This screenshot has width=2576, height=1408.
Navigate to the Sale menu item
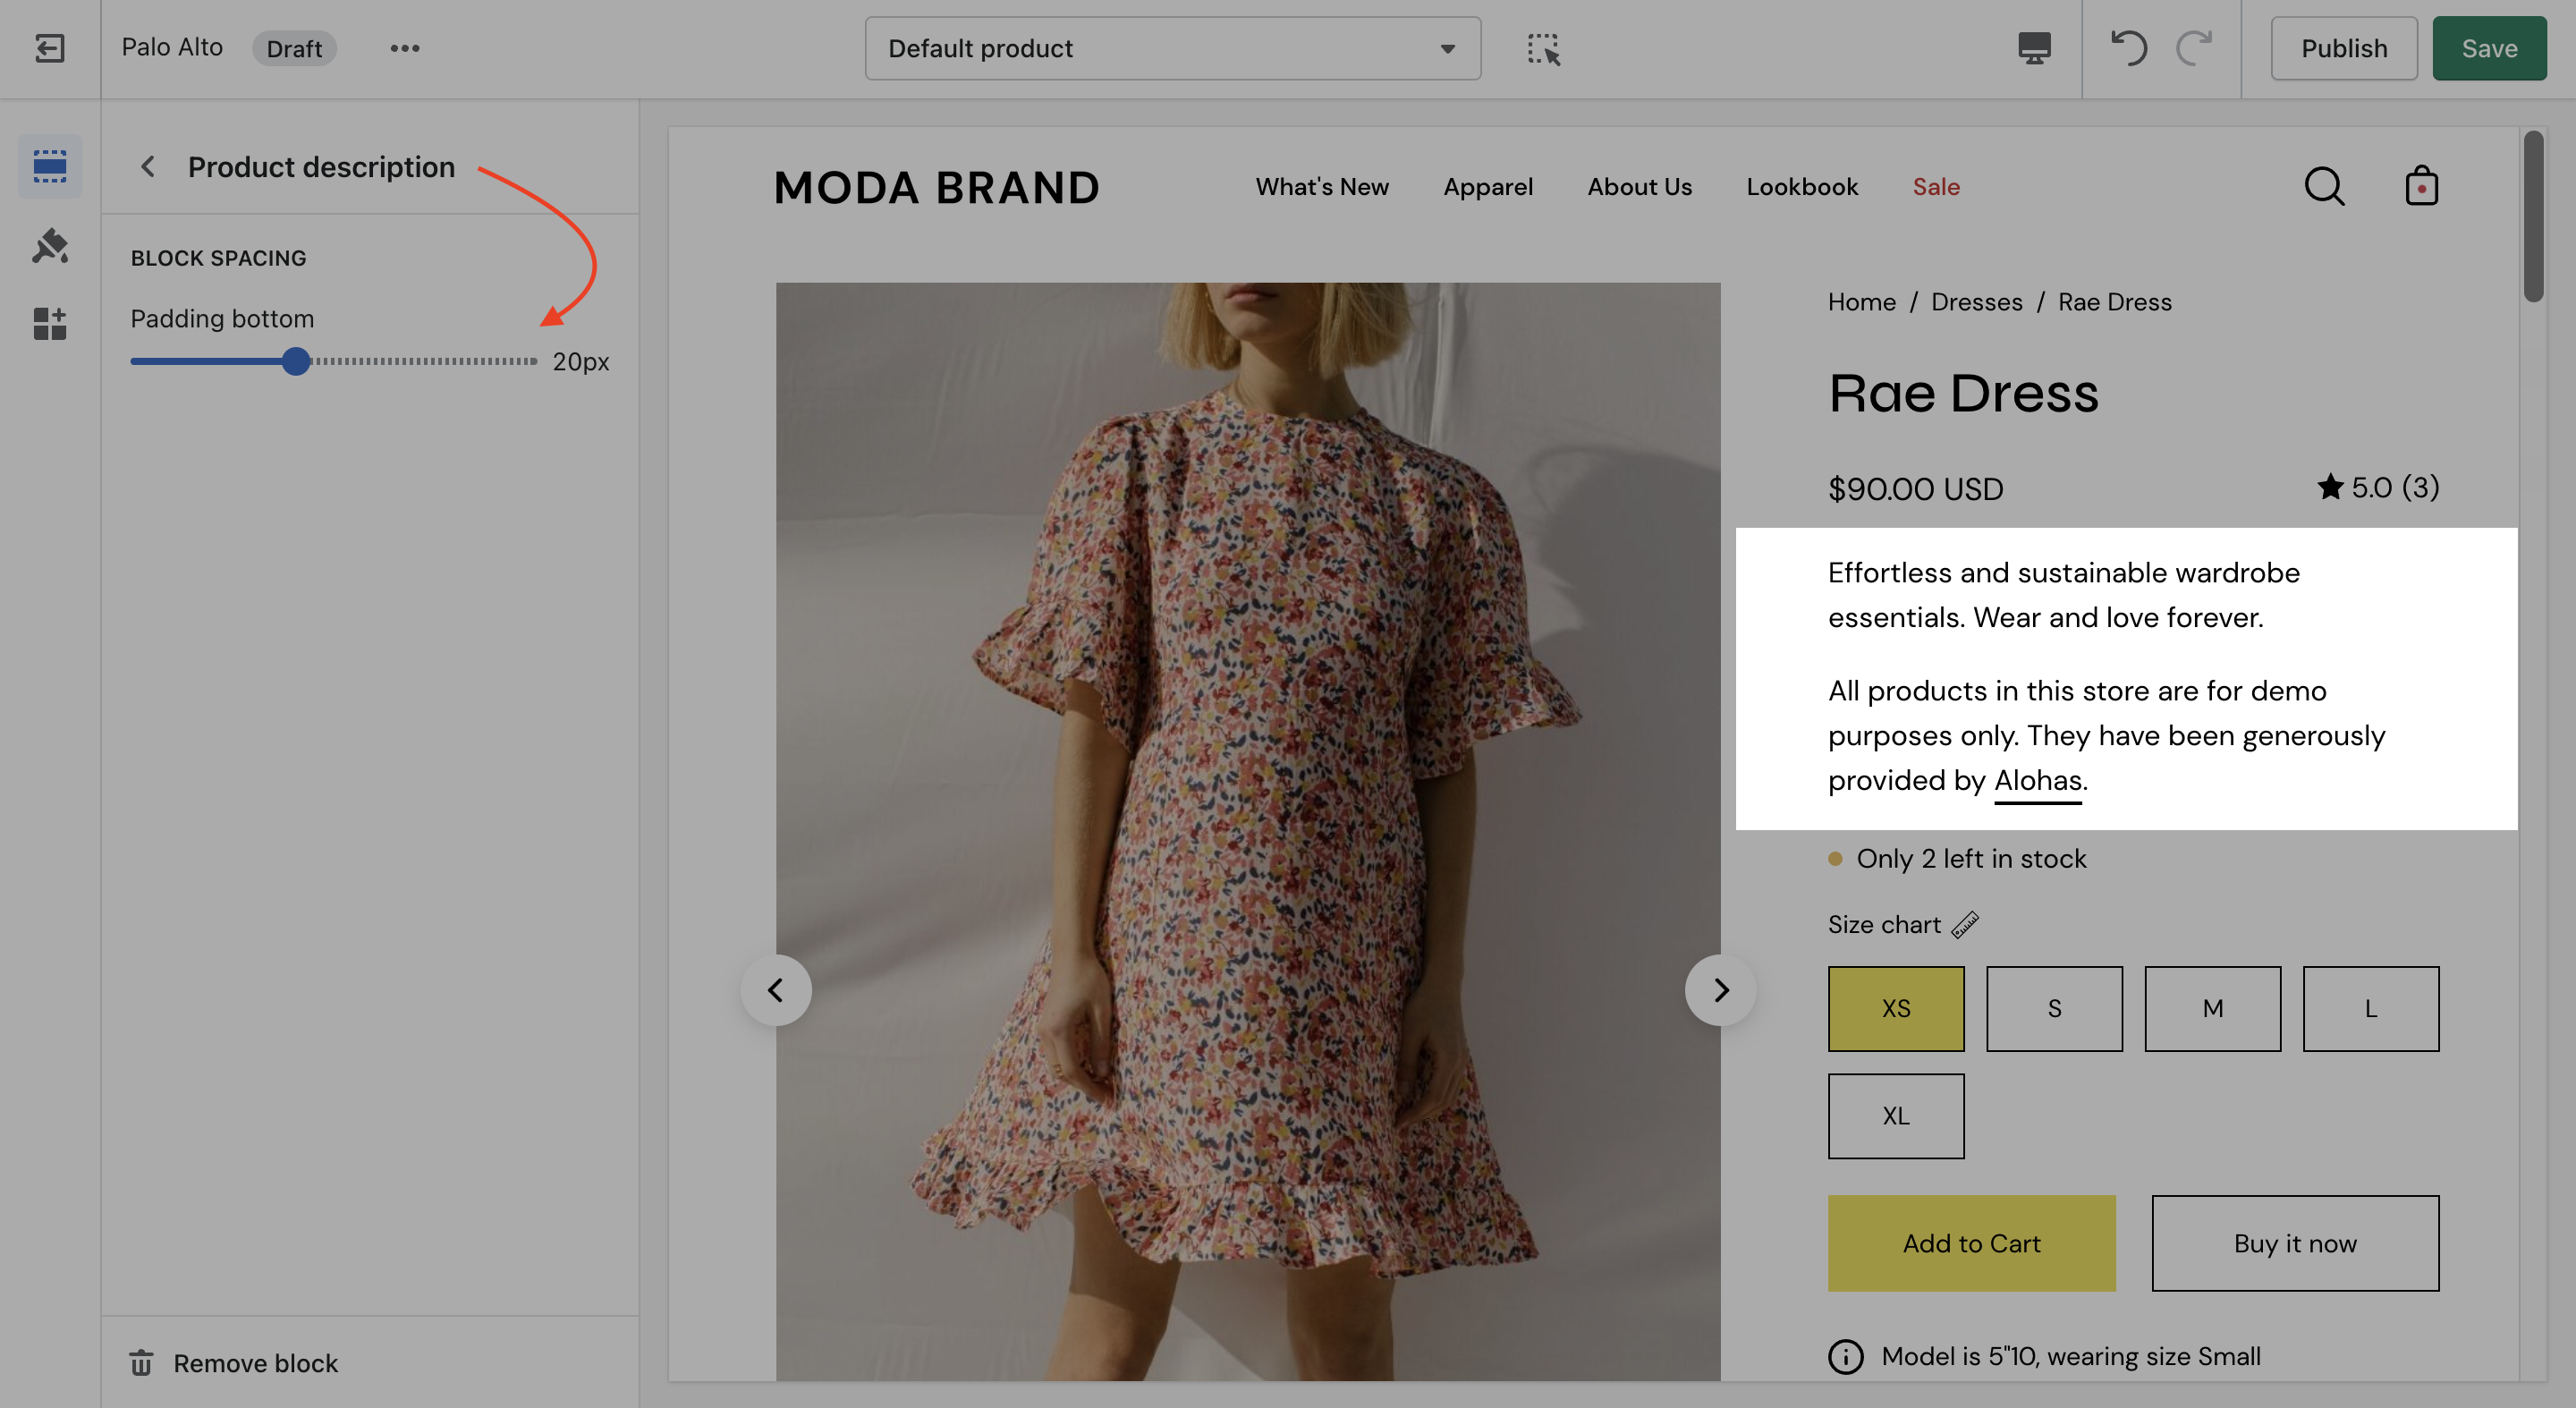1935,187
